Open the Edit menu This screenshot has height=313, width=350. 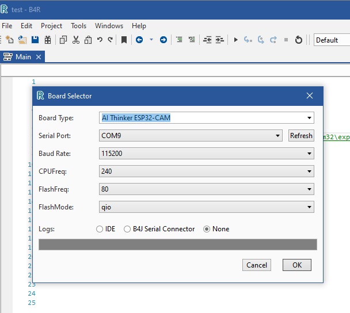26,26
